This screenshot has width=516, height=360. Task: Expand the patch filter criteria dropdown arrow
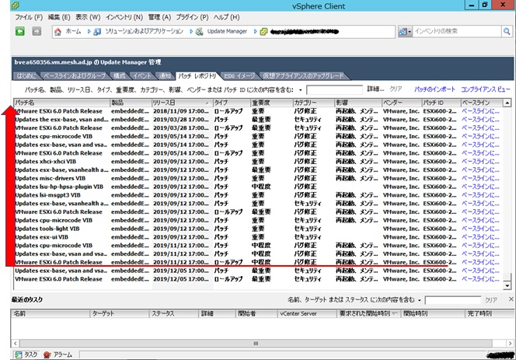300,90
